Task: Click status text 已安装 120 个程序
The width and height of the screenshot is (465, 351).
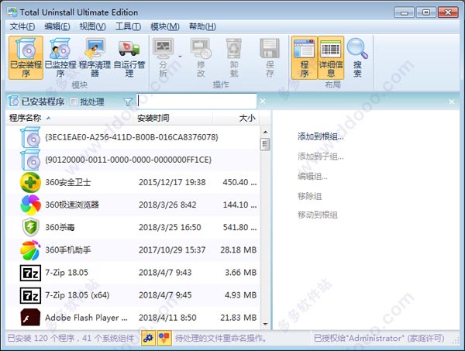Action: point(40,339)
